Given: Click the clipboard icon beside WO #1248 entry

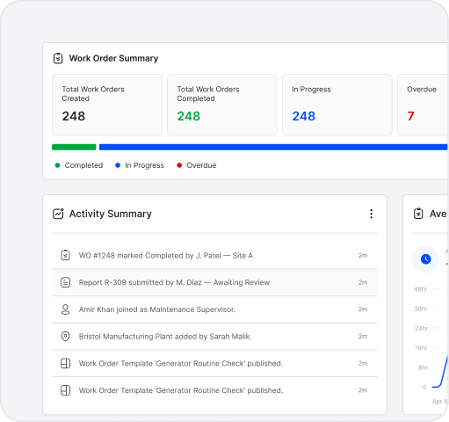Looking at the screenshot, I should click(x=65, y=255).
